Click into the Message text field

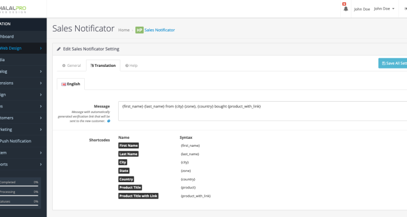263,111
